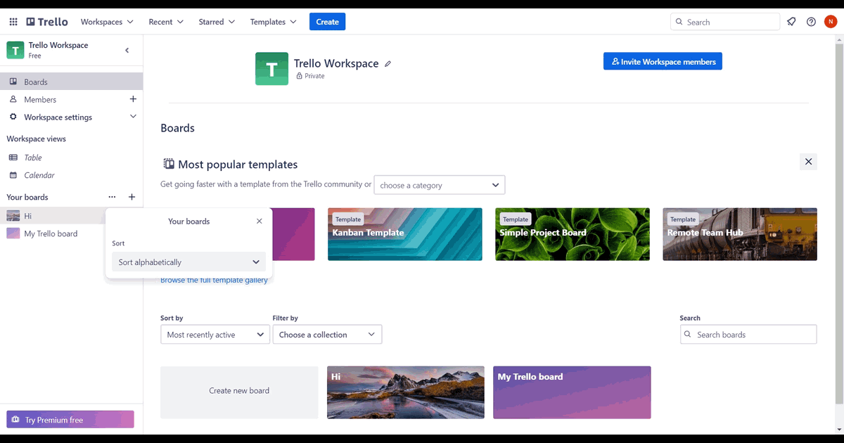This screenshot has height=443, width=844.
Task: Collapse the sidebar with the chevron
Action: pos(127,50)
